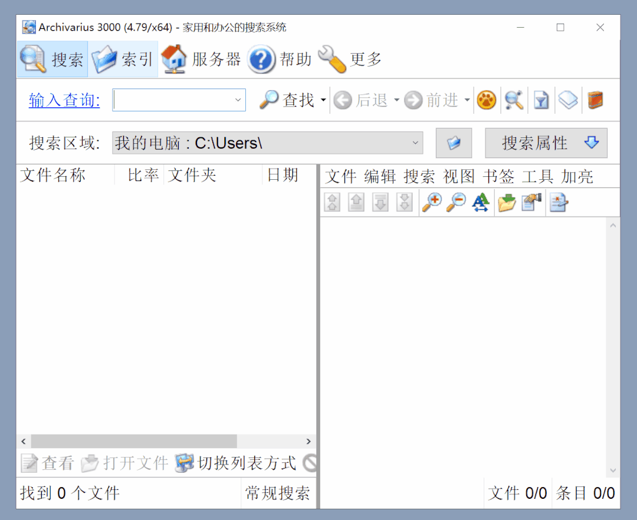Click the stacked layers icon

(568, 100)
